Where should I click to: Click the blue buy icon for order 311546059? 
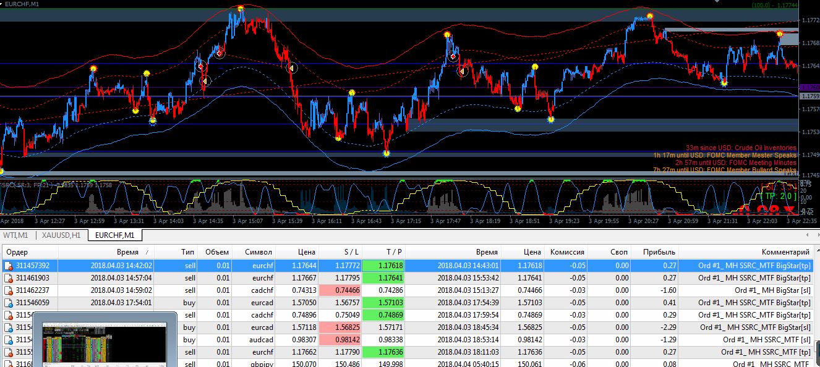click(9, 303)
